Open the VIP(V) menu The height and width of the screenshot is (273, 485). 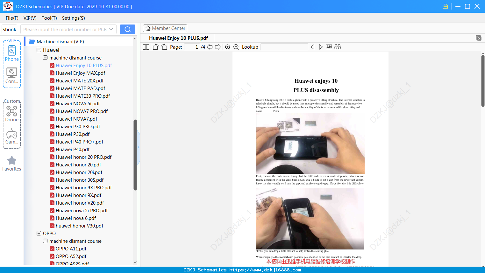click(x=30, y=18)
